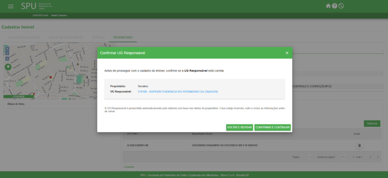Go to next page of owners table
Screen dimensions: 388x178
[x=378, y=157]
